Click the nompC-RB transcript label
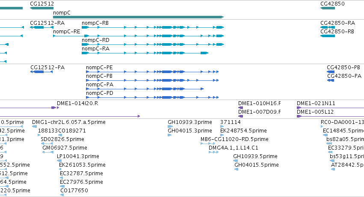Screen dimensions: 364x197 tap(95, 23)
